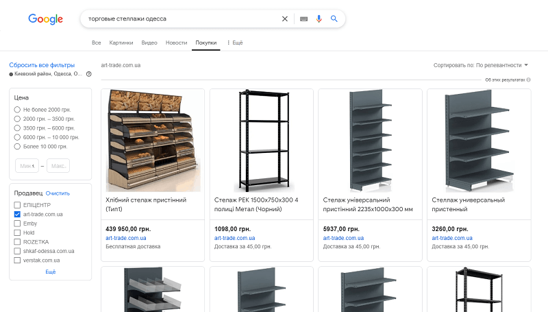548x312 pixels.
Task: Check the 'ROZETKA' seller checkbox
Action: point(17,241)
